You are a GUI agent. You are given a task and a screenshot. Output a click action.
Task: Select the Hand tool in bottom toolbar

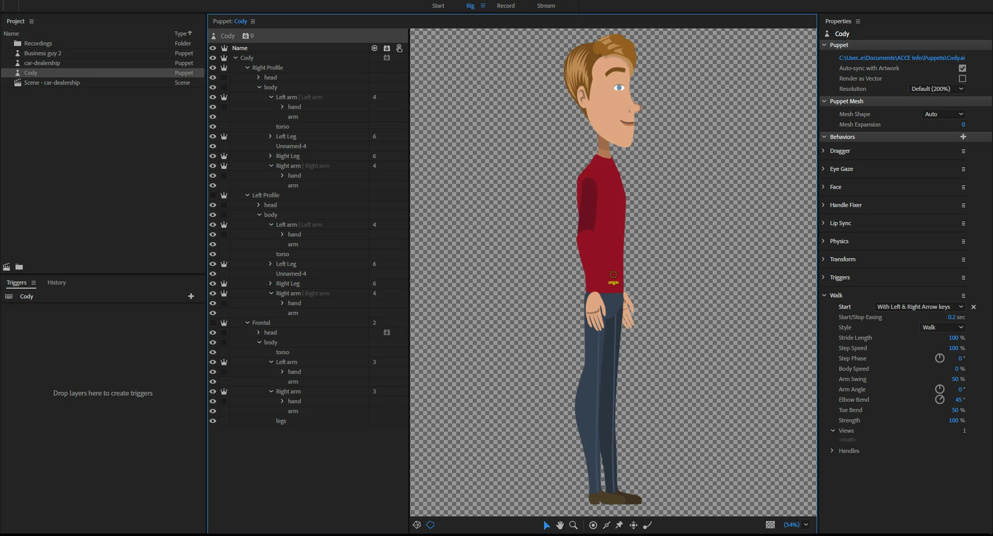[x=560, y=525]
